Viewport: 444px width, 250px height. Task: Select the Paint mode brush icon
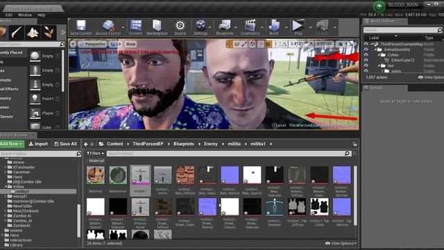tap(17, 33)
